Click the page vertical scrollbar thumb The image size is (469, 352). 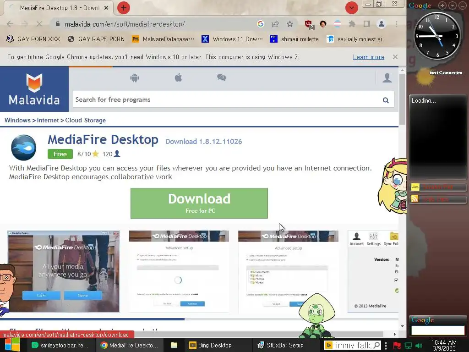point(402,99)
